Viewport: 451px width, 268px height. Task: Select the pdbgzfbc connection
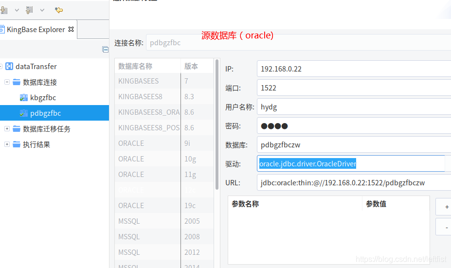click(45, 113)
